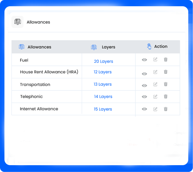Toggle the eye icon for Transportation
Screen dimensions: 193x172
point(144,86)
